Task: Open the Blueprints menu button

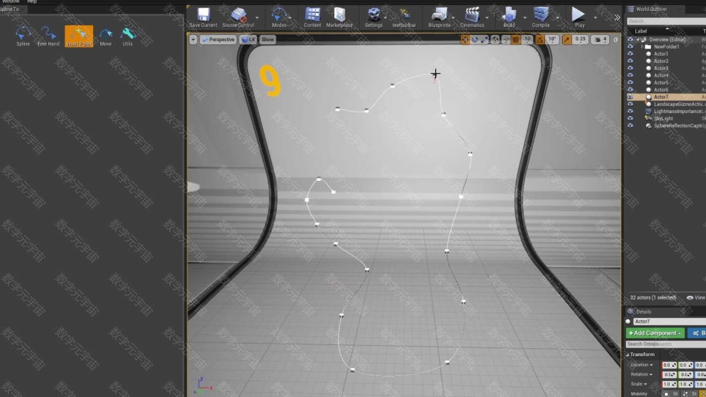Action: [439, 18]
